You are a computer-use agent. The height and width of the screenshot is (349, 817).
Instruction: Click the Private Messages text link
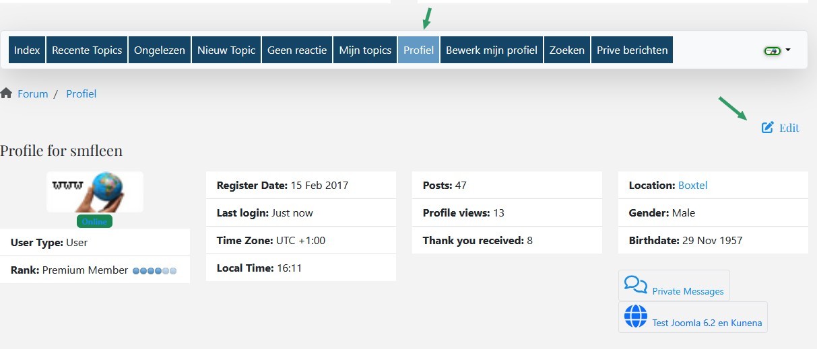click(688, 291)
